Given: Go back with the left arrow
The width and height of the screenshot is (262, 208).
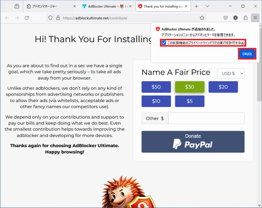Looking at the screenshot, I should 7,18.
